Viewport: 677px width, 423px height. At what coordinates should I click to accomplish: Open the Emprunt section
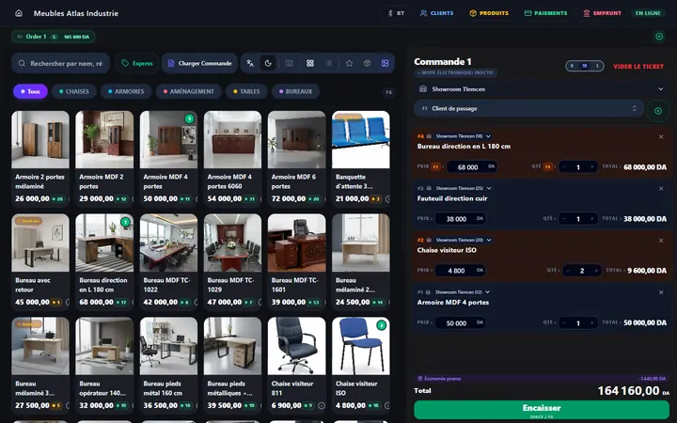coord(603,13)
